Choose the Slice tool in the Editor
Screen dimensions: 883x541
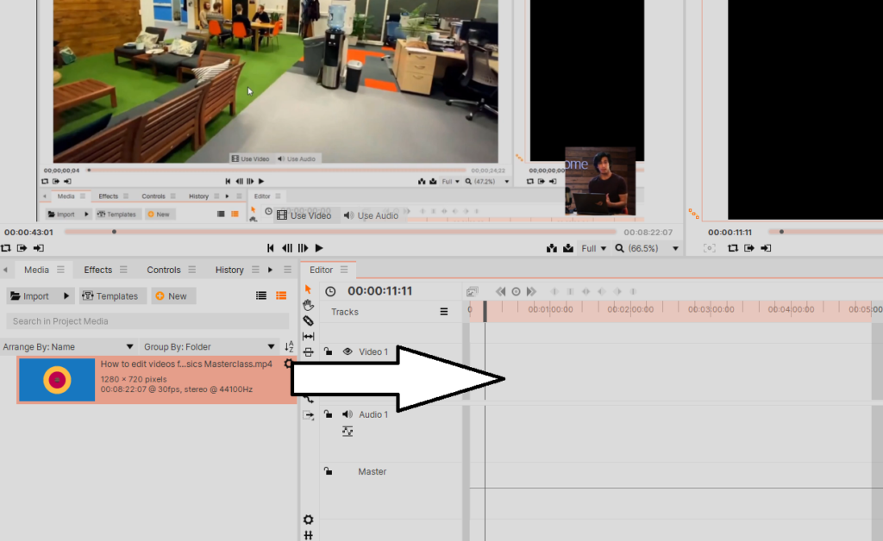pos(308,320)
